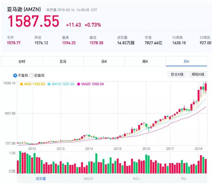Click the cyan MA10 legend dot
This screenshot has height=185, width=212.
tap(49, 84)
